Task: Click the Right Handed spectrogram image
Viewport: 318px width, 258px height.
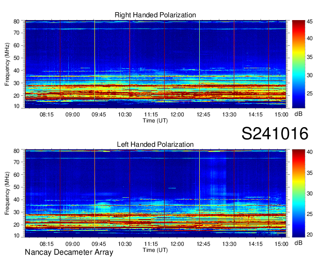Action: [x=155, y=64]
